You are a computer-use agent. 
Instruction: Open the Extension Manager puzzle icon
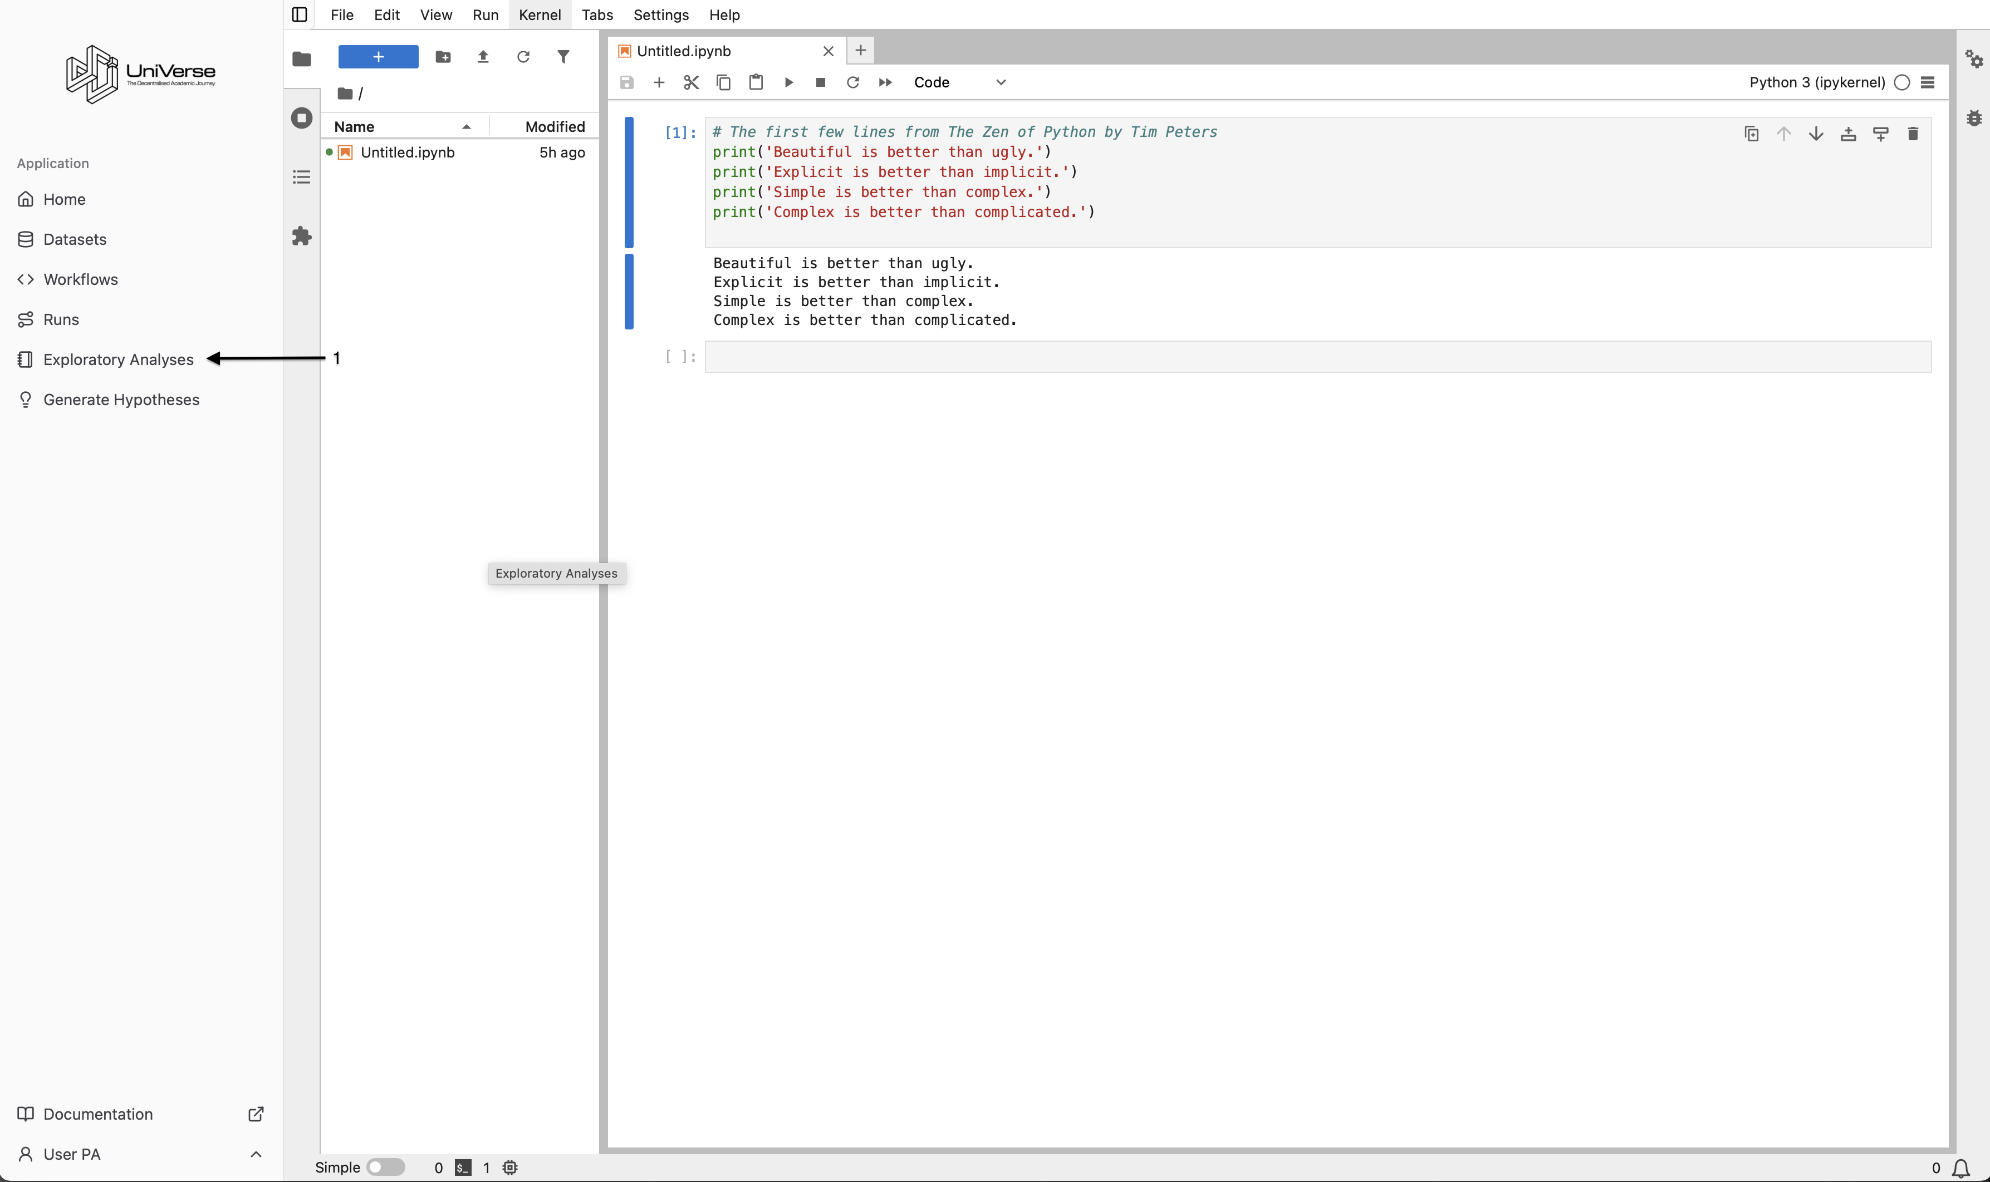(x=301, y=236)
